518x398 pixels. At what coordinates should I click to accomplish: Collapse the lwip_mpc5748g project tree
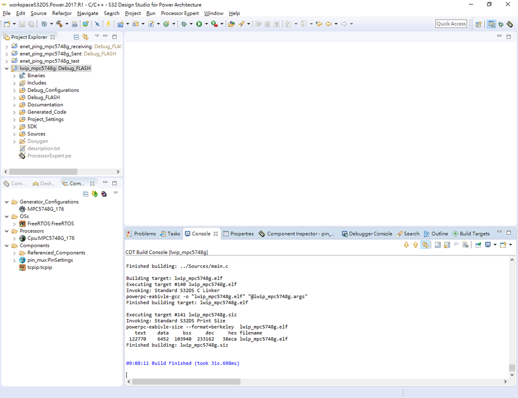coord(7,68)
